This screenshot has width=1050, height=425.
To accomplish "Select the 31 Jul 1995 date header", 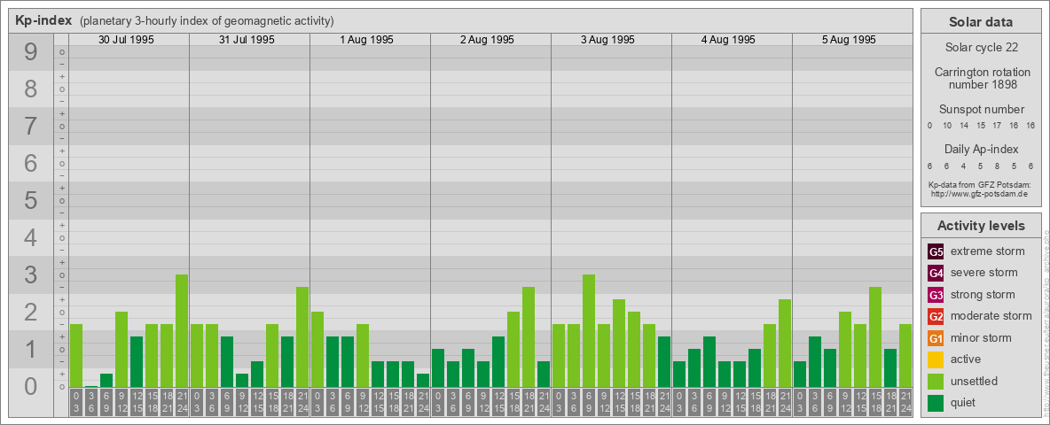I will pos(247,40).
